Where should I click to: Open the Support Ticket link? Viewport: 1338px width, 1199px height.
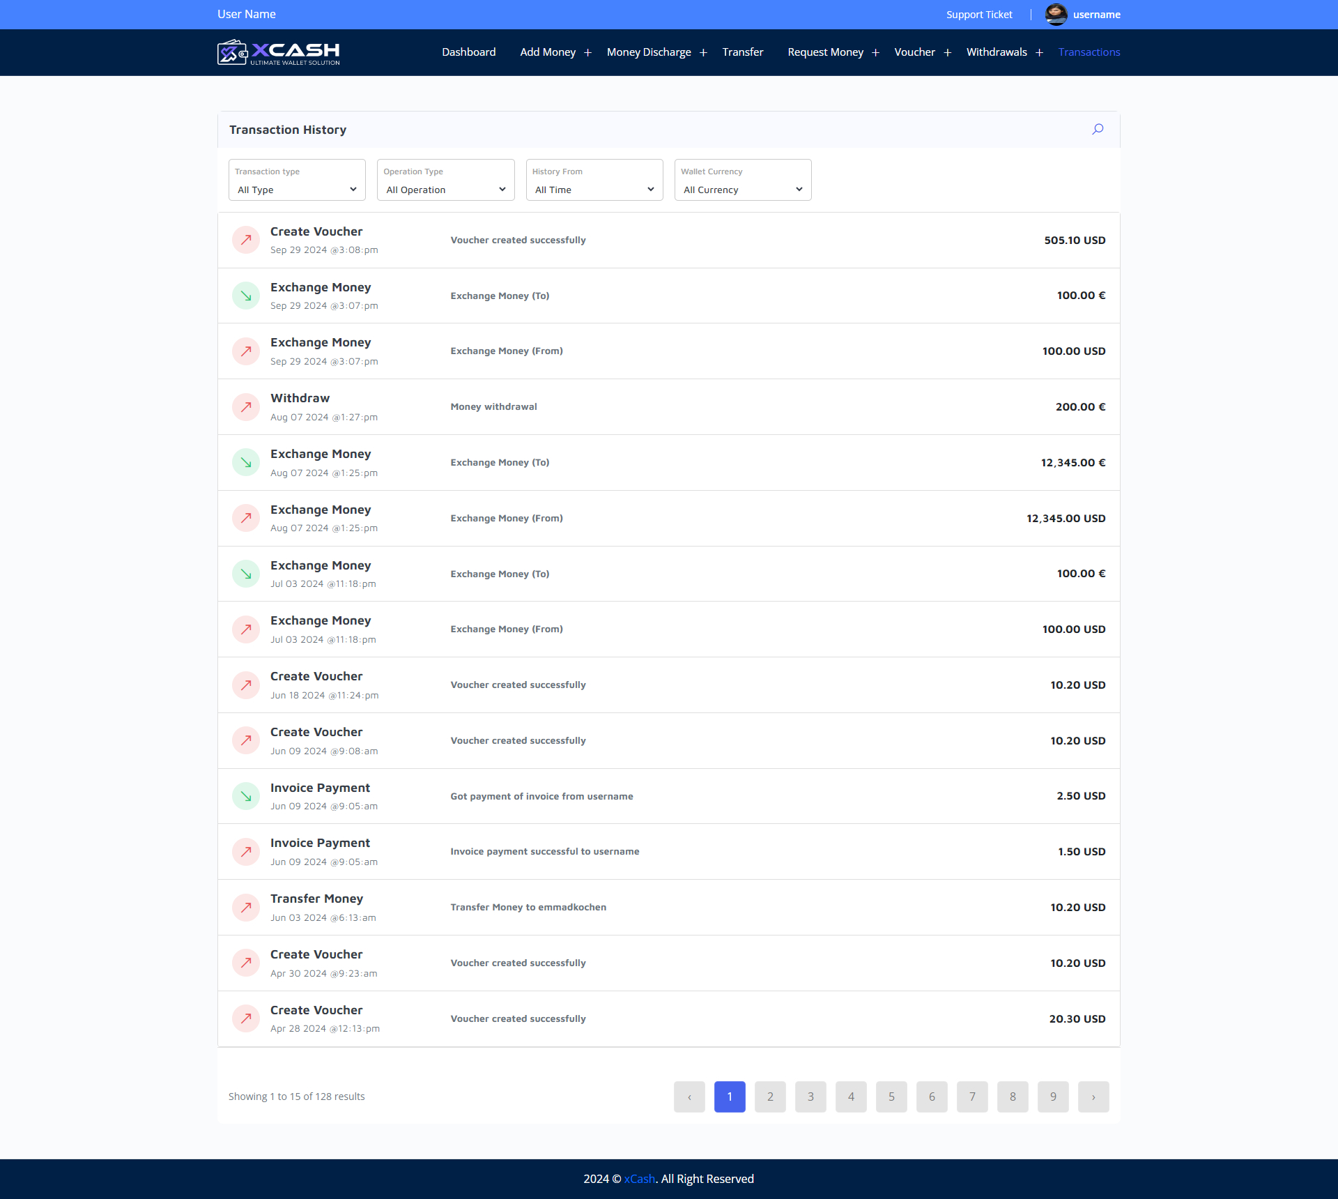tap(978, 15)
